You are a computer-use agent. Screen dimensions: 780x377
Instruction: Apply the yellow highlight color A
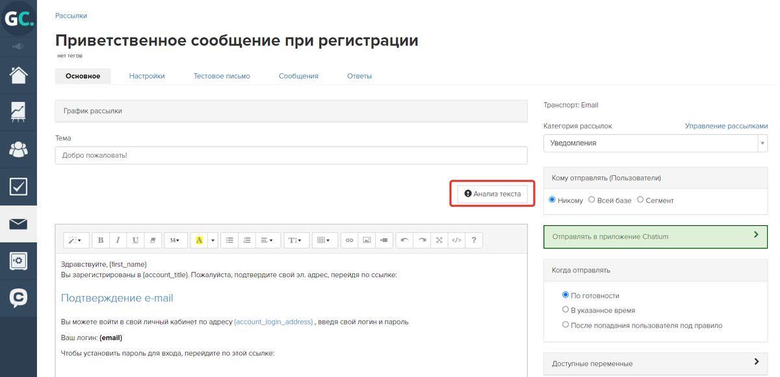(199, 240)
